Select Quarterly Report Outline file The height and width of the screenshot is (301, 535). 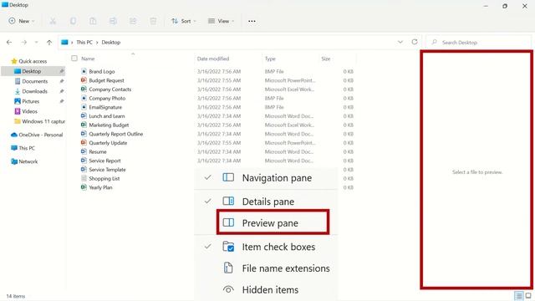tap(115, 134)
